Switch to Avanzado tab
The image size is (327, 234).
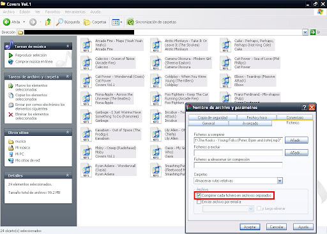coord(250,123)
